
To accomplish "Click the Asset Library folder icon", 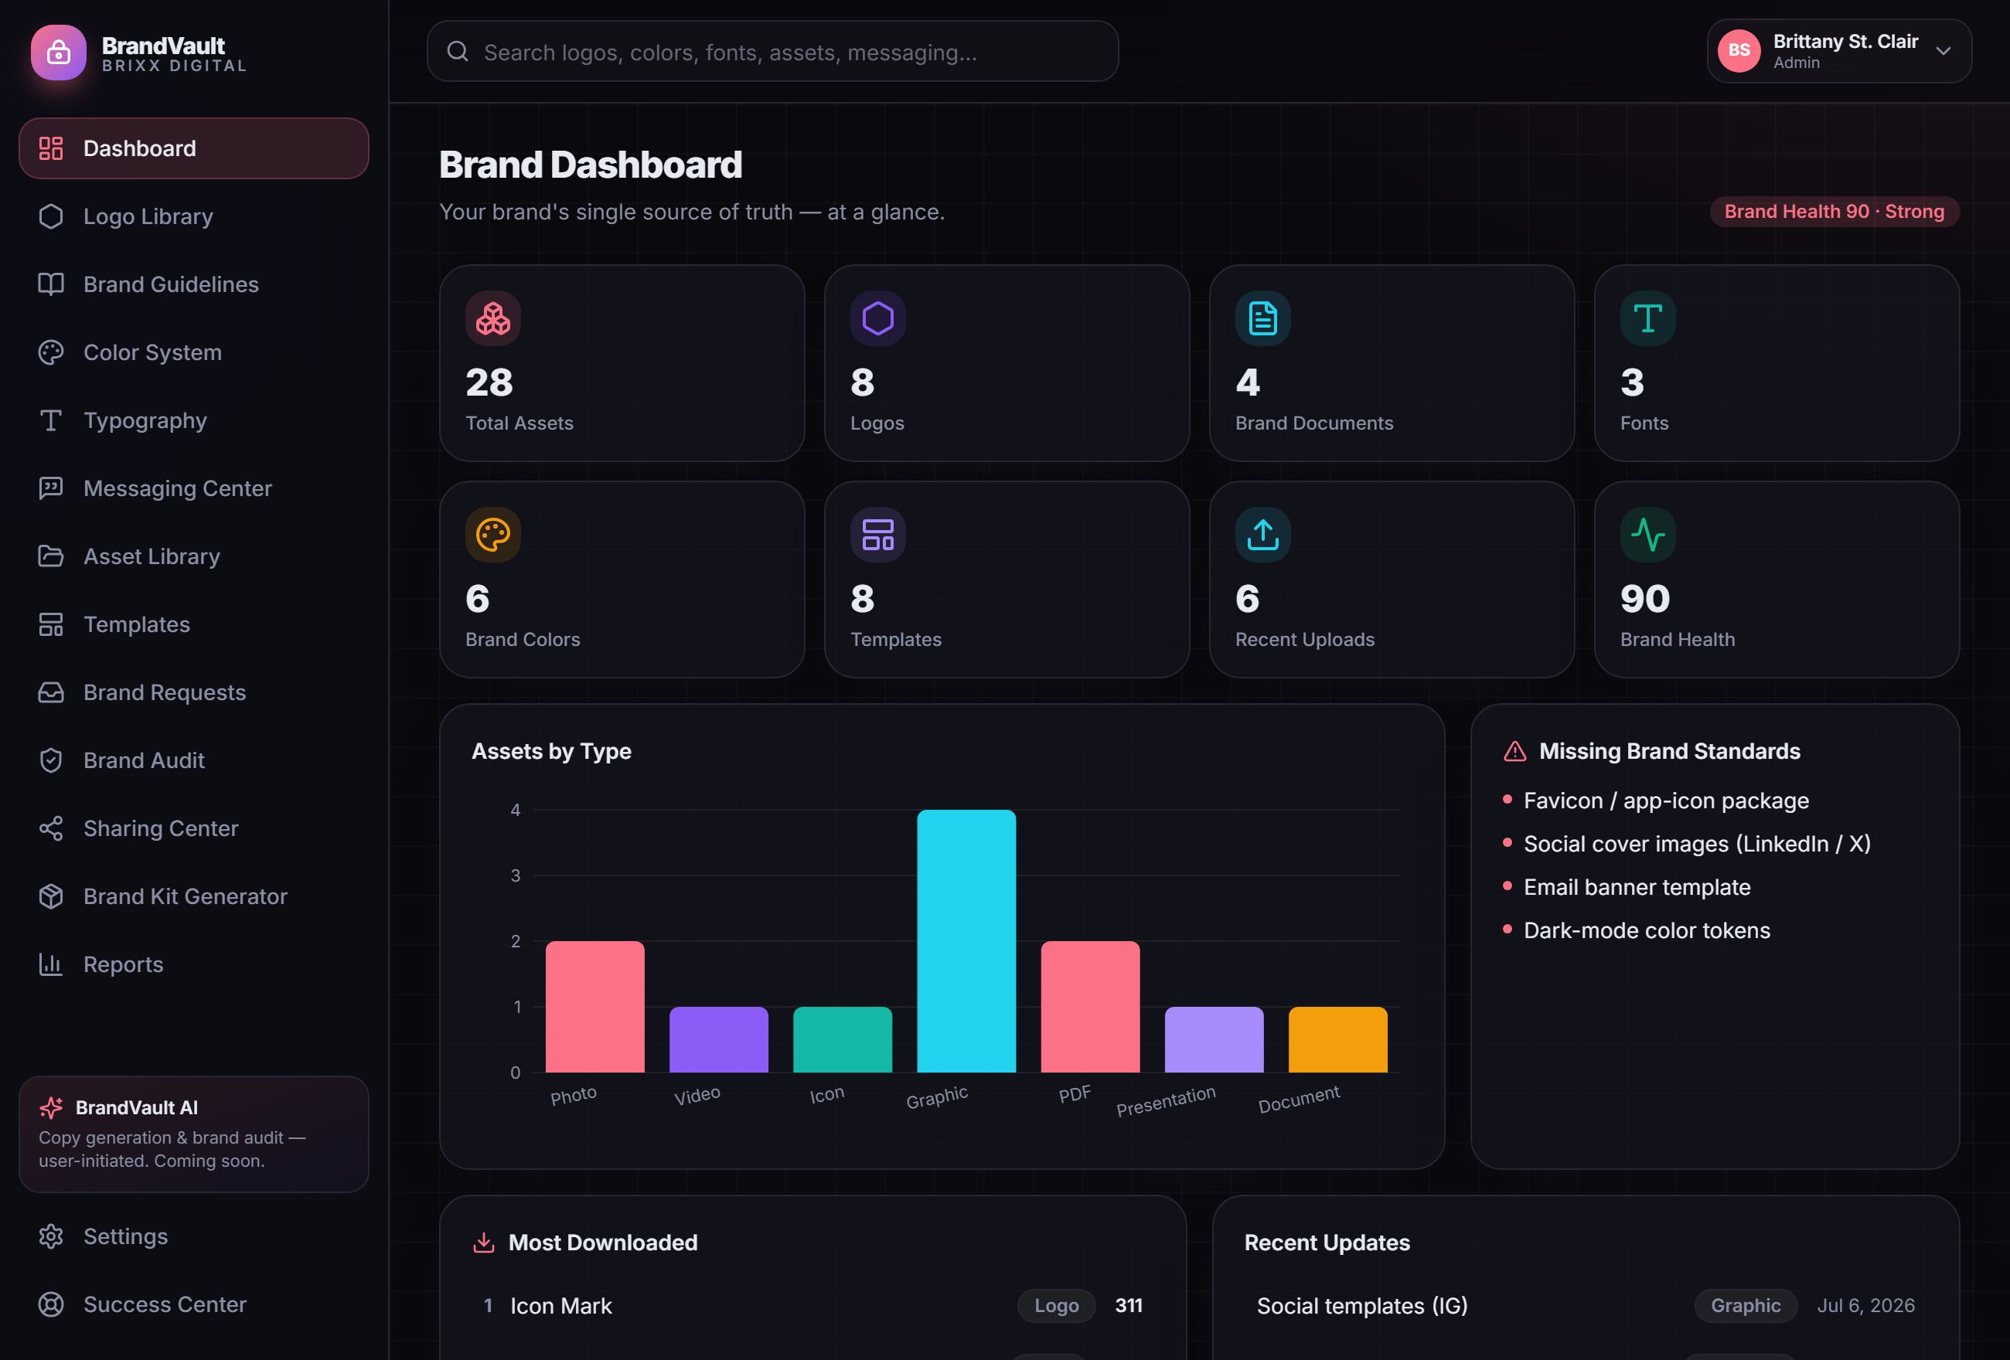I will (51, 557).
